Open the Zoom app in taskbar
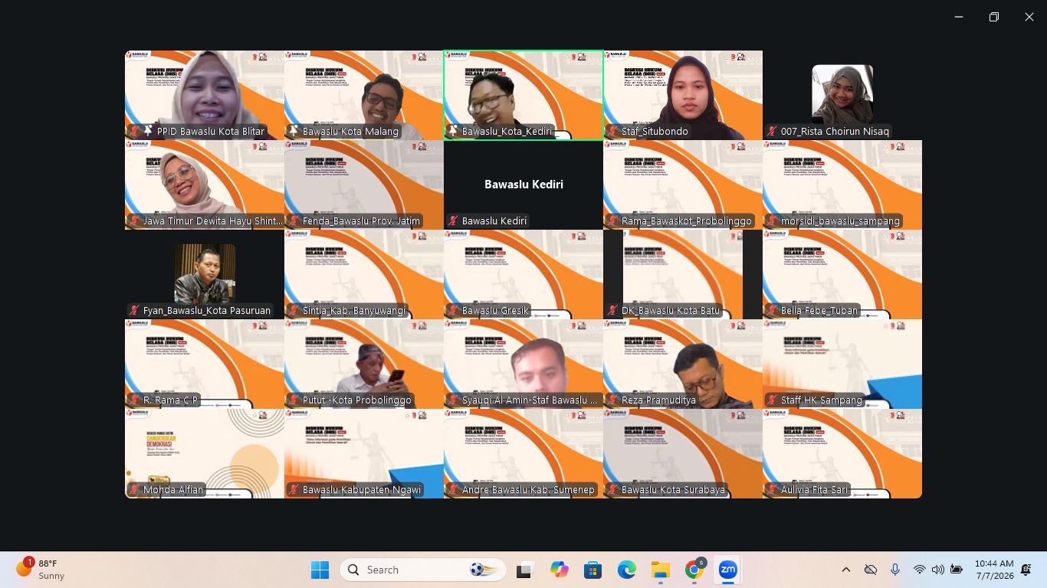This screenshot has width=1047, height=588. (x=727, y=570)
